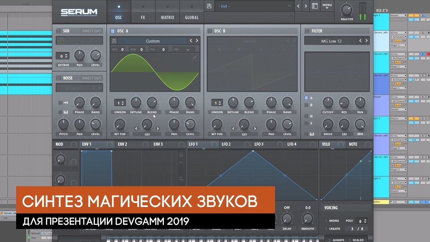This screenshot has height=242, width=430.
Task: Solo Ableton track 3
Action: tap(423, 54)
